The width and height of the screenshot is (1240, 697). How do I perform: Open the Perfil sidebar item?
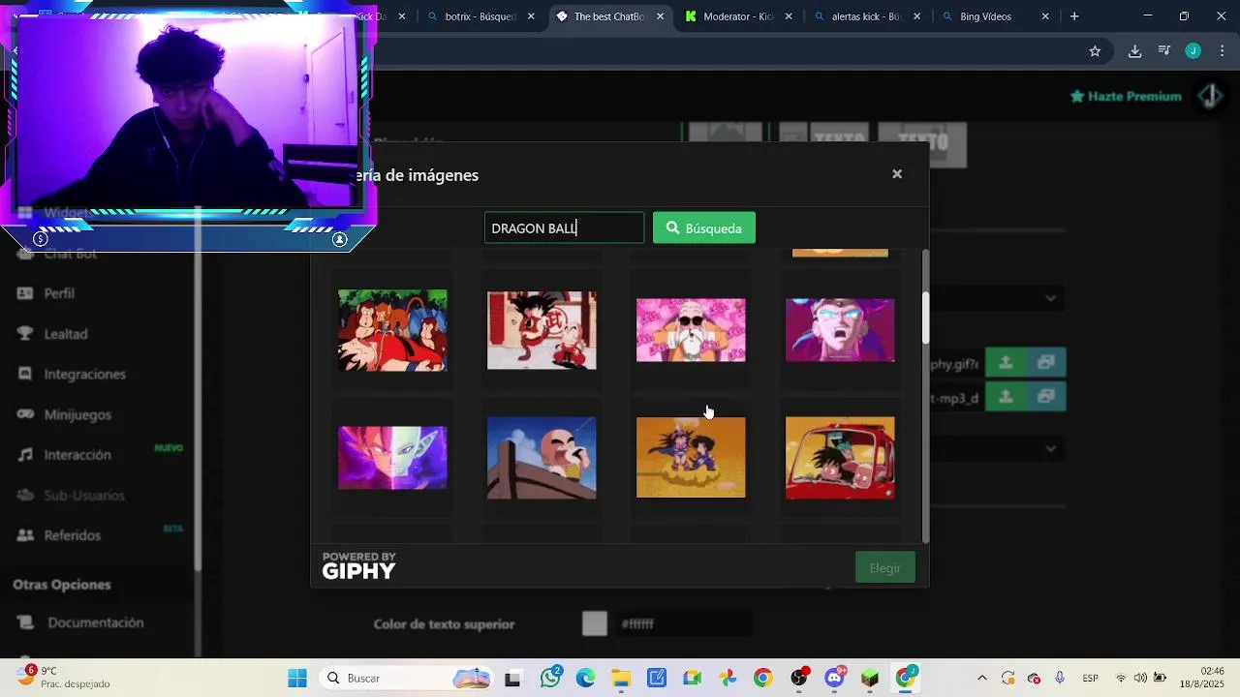[58, 293]
